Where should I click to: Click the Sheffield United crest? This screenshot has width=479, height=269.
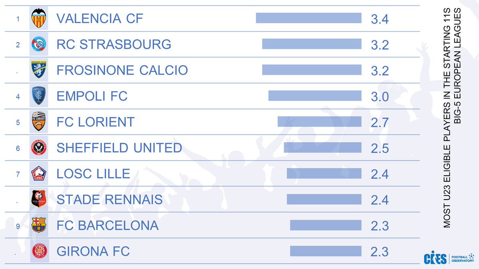click(x=39, y=147)
